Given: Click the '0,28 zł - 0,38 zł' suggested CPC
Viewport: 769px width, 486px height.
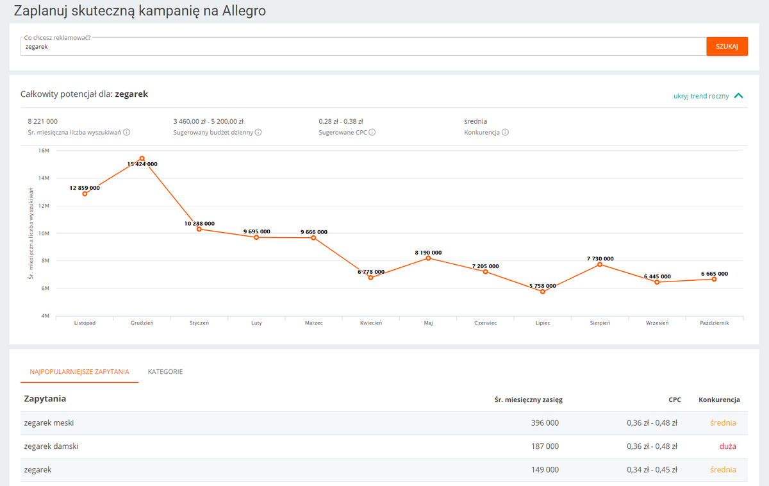Looking at the screenshot, I should click(x=341, y=121).
